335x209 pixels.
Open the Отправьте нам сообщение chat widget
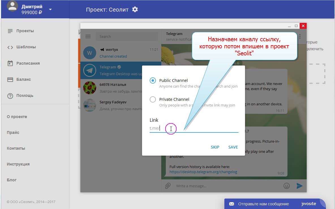coord(275,204)
